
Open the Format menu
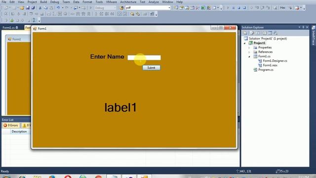[87, 2]
